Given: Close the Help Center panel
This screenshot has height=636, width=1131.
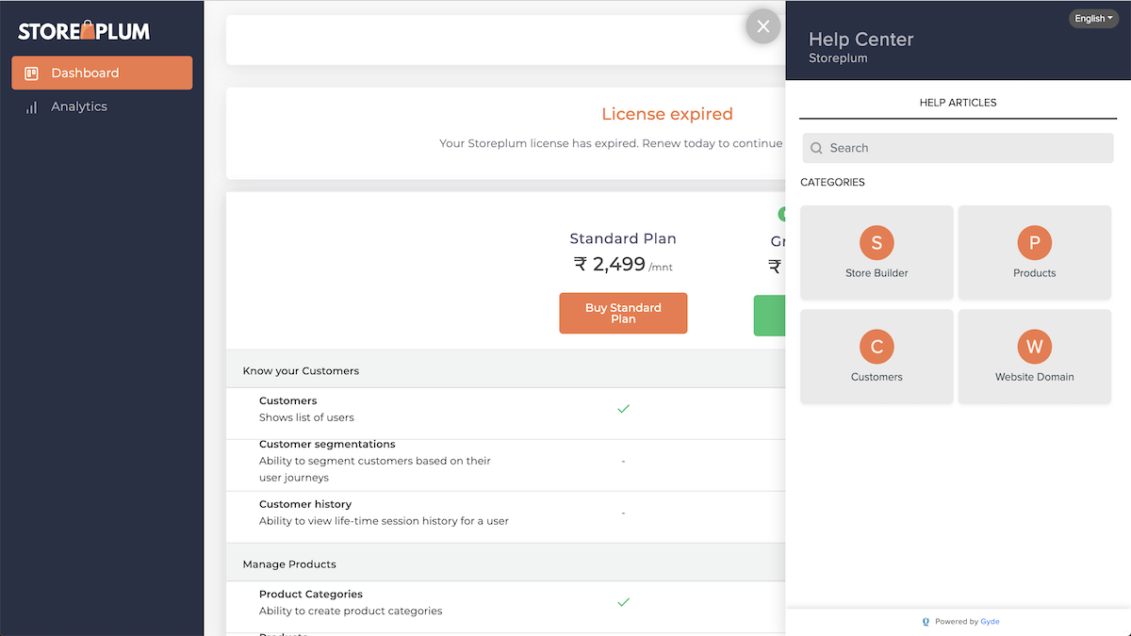Looking at the screenshot, I should click(x=763, y=26).
